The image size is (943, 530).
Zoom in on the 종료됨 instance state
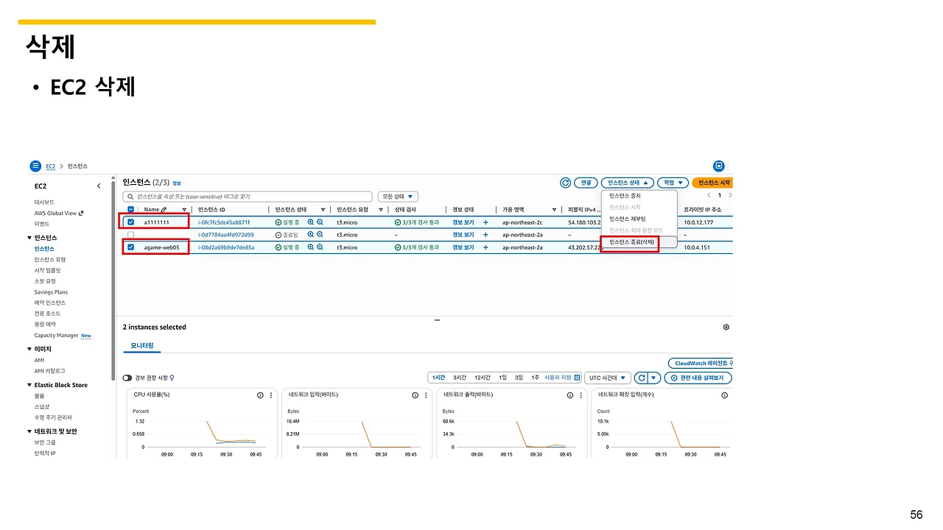[x=311, y=235]
